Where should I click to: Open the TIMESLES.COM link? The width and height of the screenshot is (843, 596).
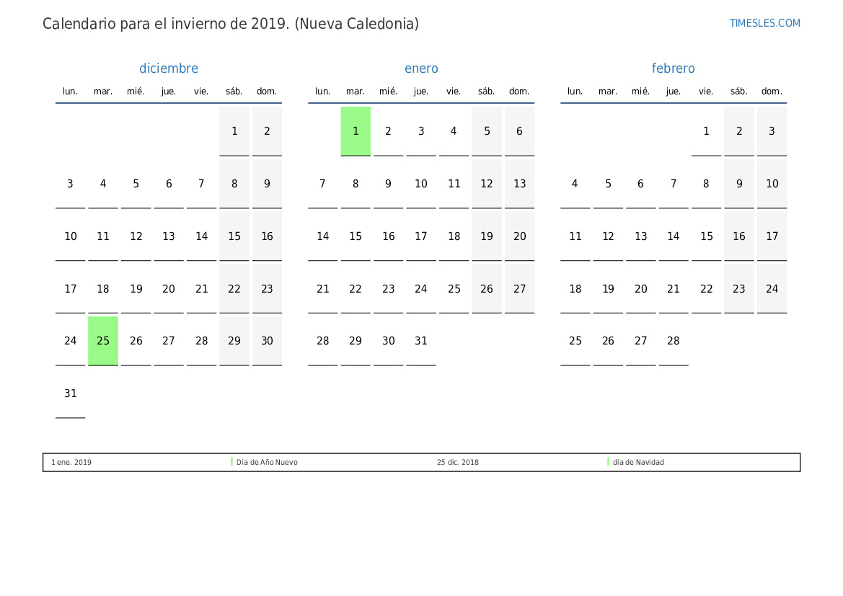tap(764, 23)
